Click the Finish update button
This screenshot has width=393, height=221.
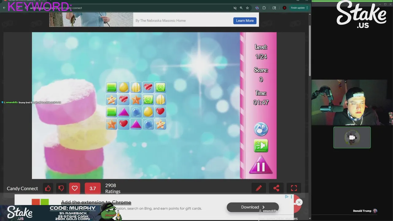[298, 8]
